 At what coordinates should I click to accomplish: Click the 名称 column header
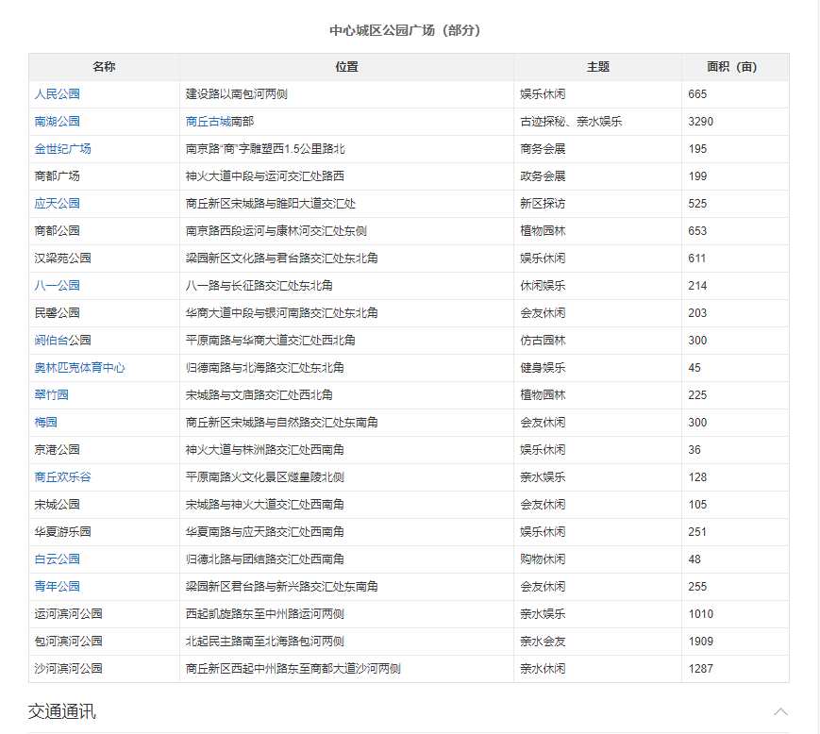(x=104, y=67)
